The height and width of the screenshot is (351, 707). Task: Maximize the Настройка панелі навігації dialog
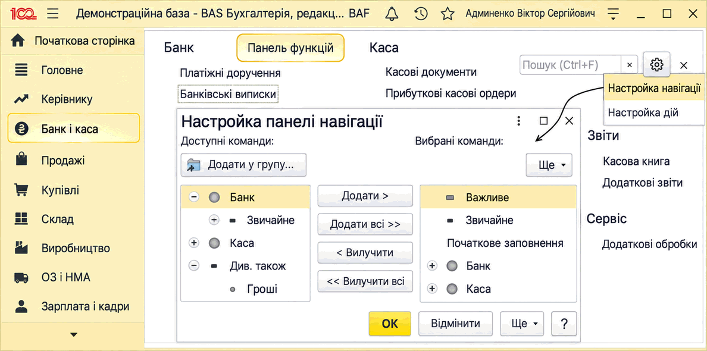(x=544, y=121)
